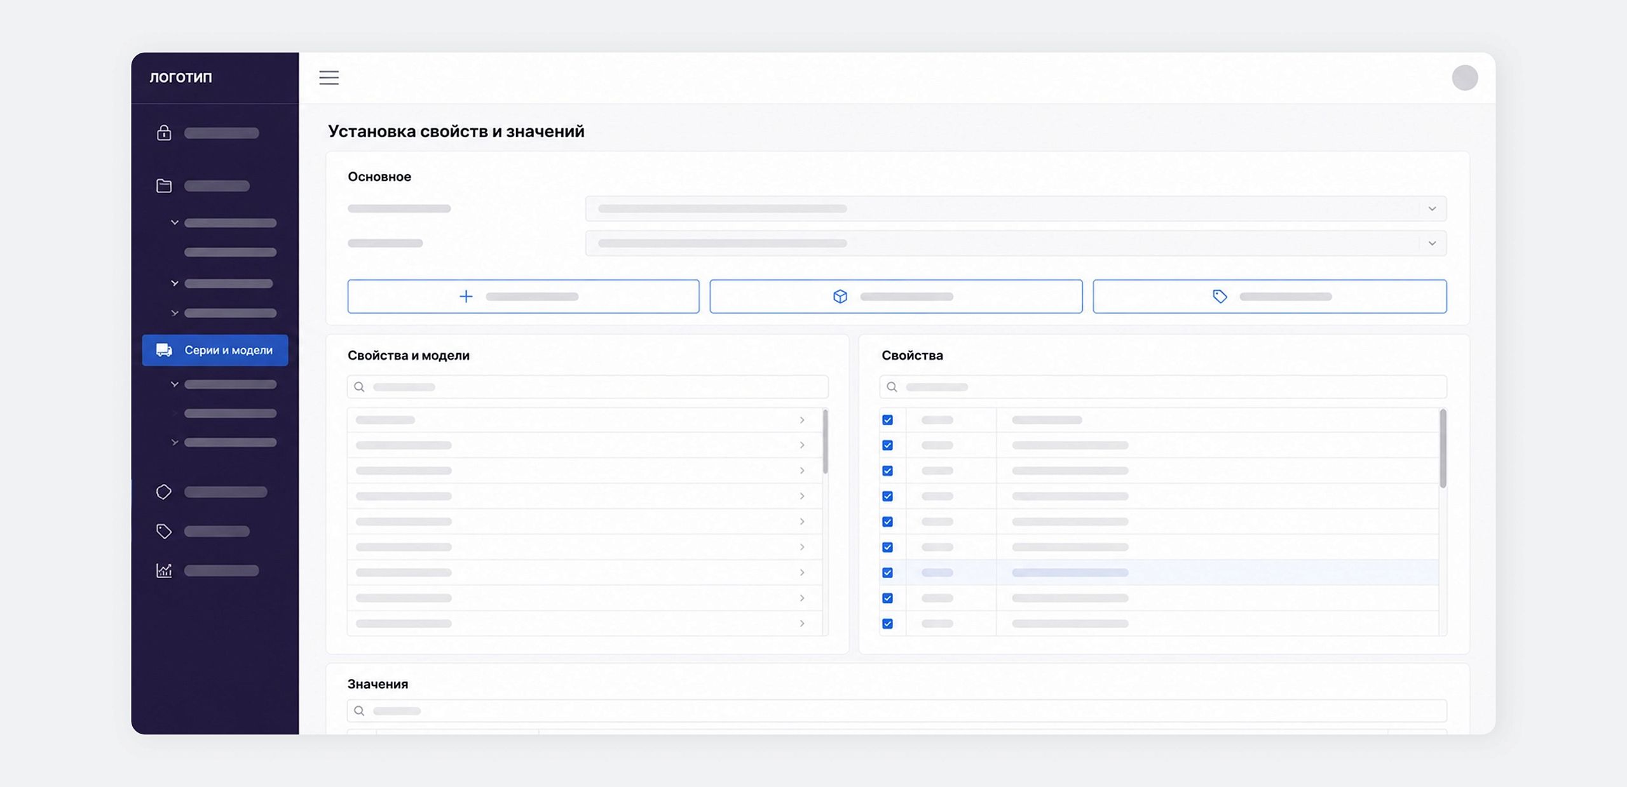
Task: Toggle the last visible checkbox in Свойства
Action: click(888, 623)
